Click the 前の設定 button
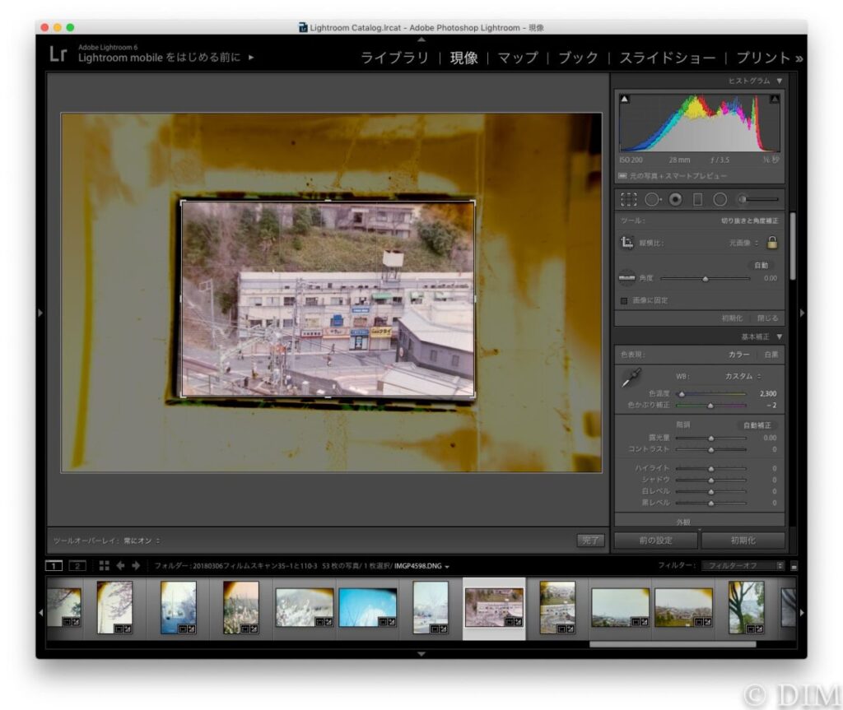The image size is (843, 710). (656, 541)
